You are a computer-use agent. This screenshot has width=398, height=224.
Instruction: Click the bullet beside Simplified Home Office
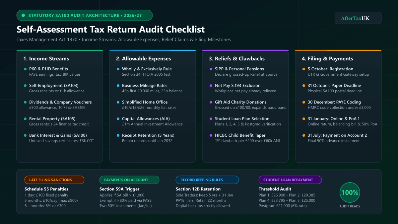[x=118, y=102]
